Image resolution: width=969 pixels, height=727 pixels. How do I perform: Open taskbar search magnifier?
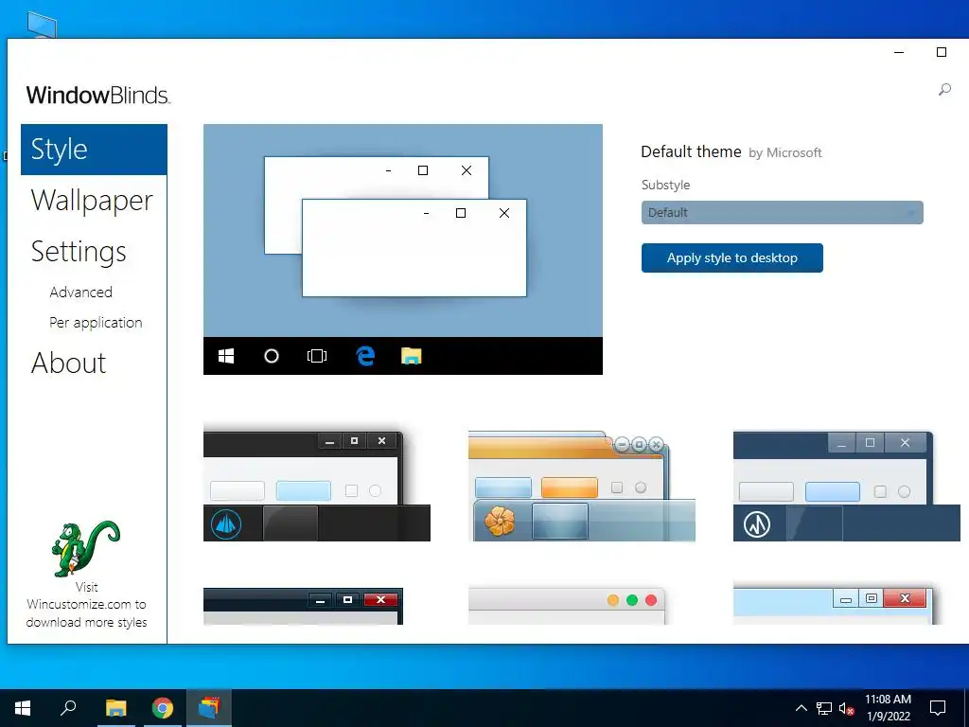(x=68, y=708)
